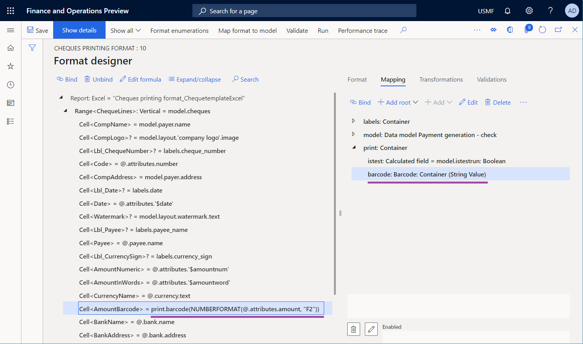Open the AD user account avatar
This screenshot has height=344, width=583.
pos(572,11)
